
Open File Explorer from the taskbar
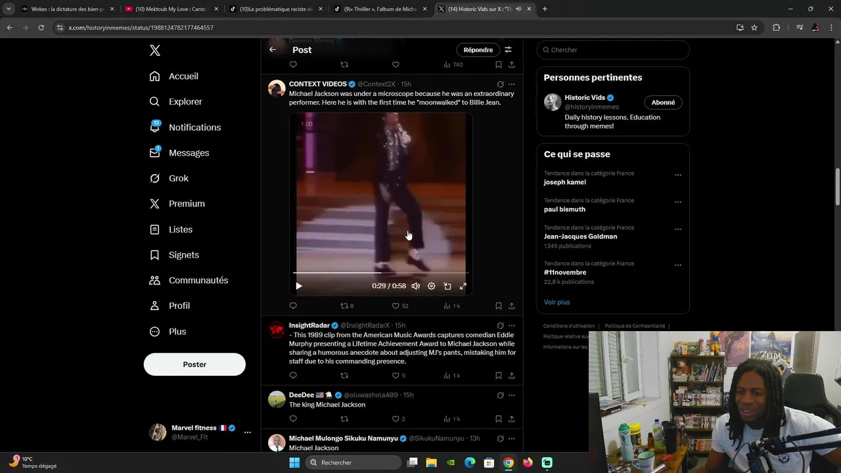[x=432, y=462]
